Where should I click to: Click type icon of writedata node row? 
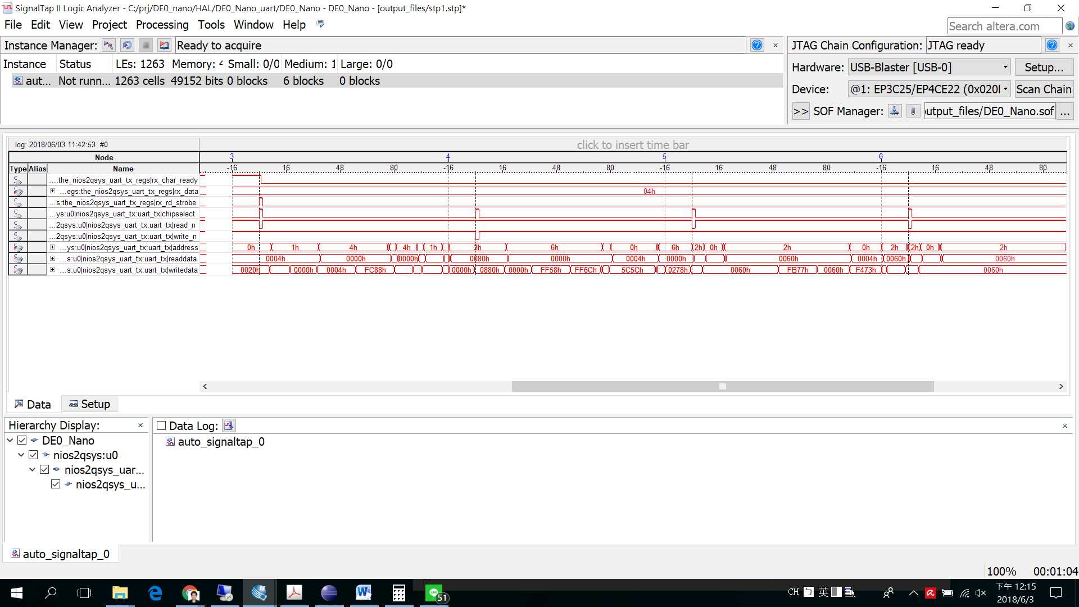18,270
